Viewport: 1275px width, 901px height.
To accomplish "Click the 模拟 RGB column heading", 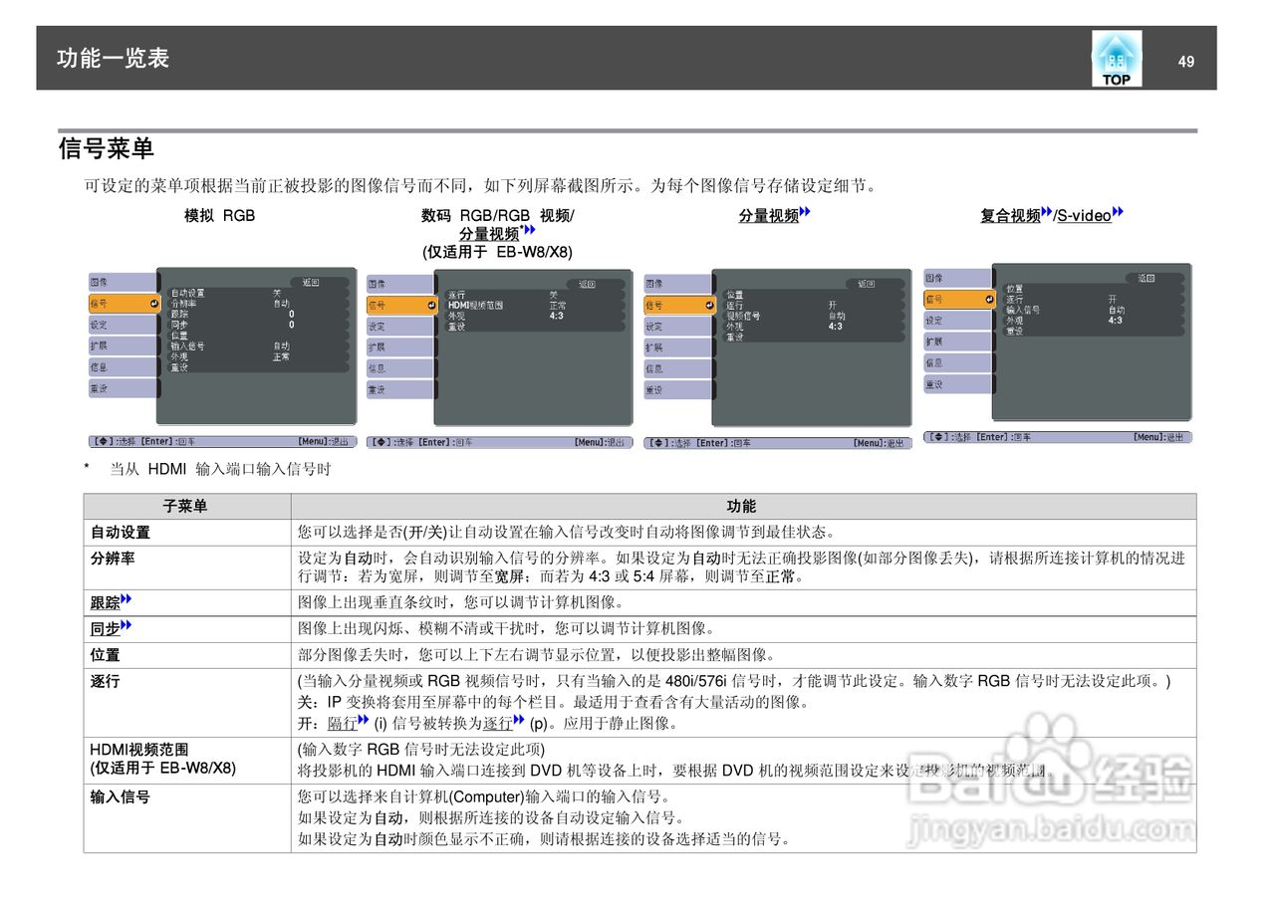I will 220,215.
